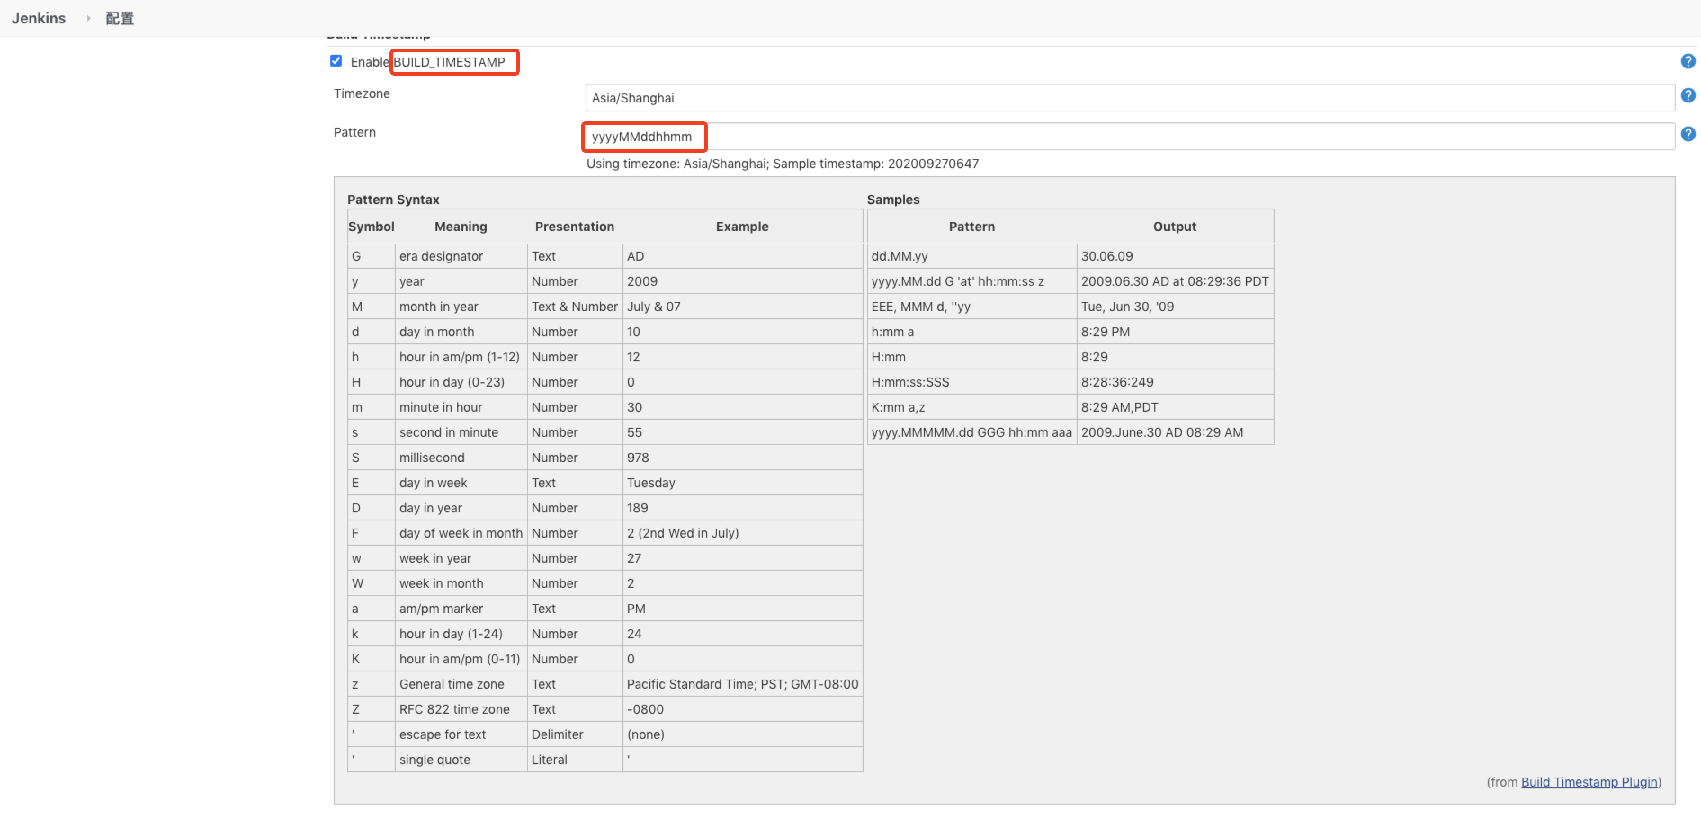Click the 'week in month' cell

pos(461,584)
